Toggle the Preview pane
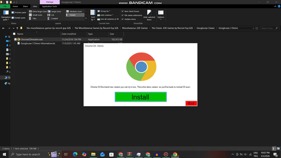Screen dimensions: 281x158 click(19, 12)
